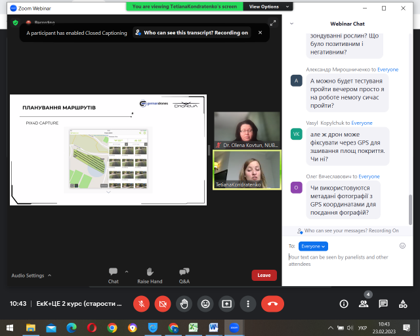Switch to Zoom taskbar icon
The width and height of the screenshot is (420, 336).
coord(234,327)
